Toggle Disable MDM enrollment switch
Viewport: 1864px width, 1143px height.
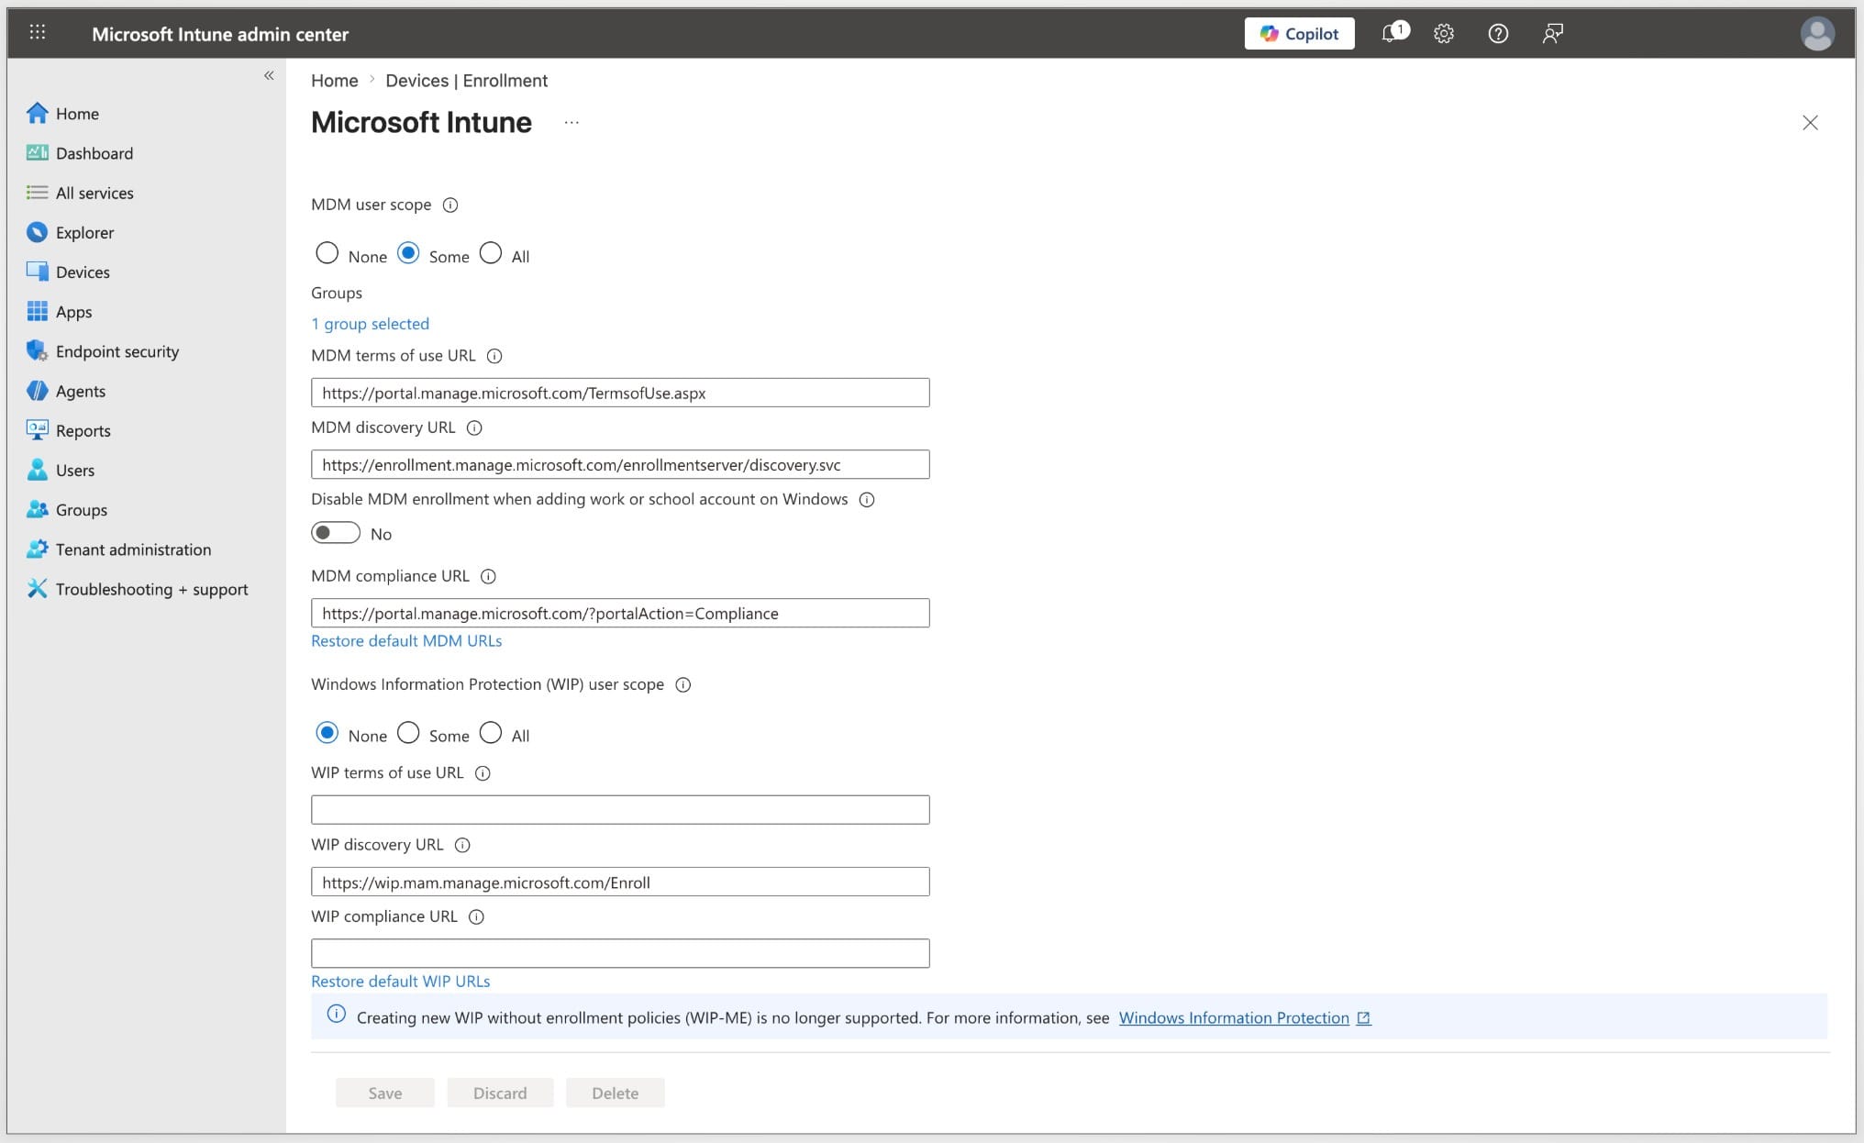[x=336, y=533]
